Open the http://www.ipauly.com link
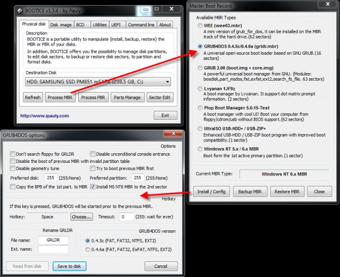 click(x=45, y=116)
